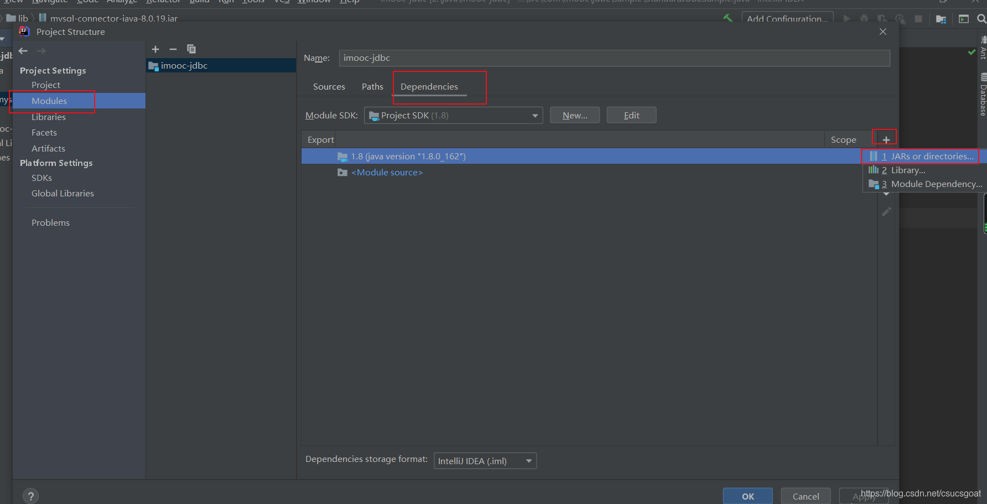Viewport: 987px width, 504px height.
Task: Click the build hammer icon in toolbar
Action: tap(728, 18)
